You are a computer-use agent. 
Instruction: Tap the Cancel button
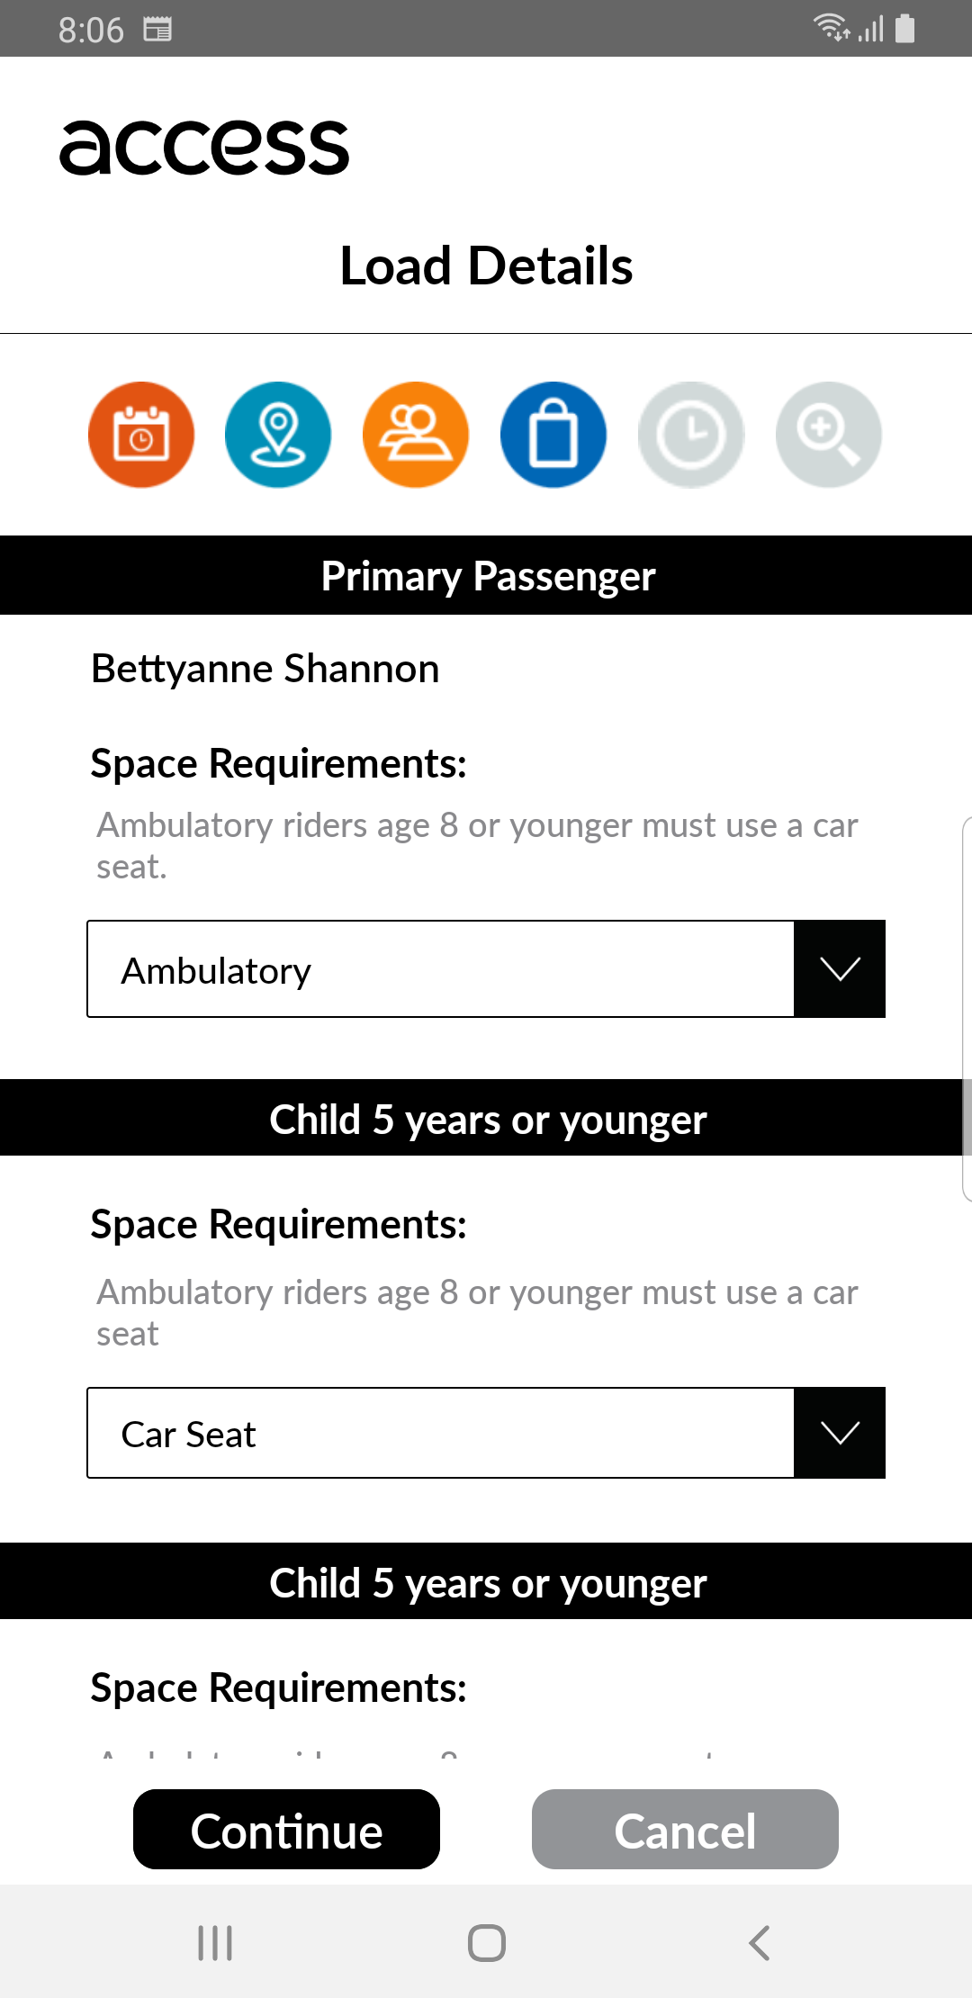[685, 1830]
